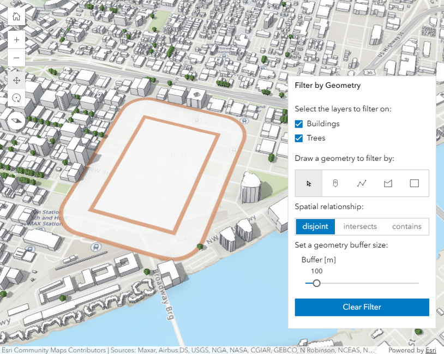Switch spatial relationship to contains

click(x=406, y=226)
